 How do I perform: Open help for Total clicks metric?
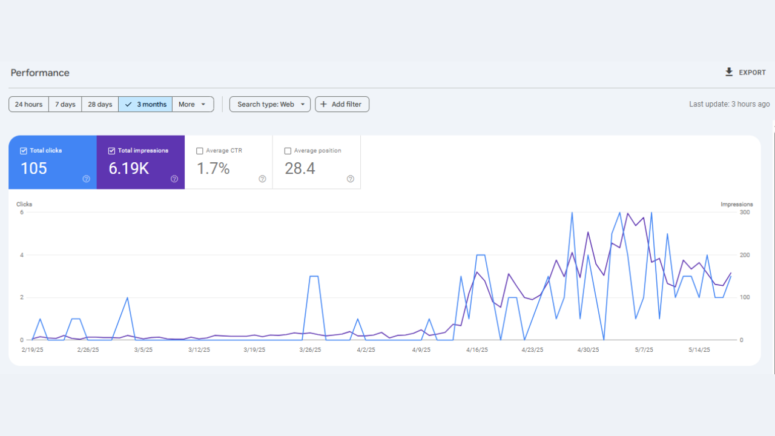click(87, 179)
